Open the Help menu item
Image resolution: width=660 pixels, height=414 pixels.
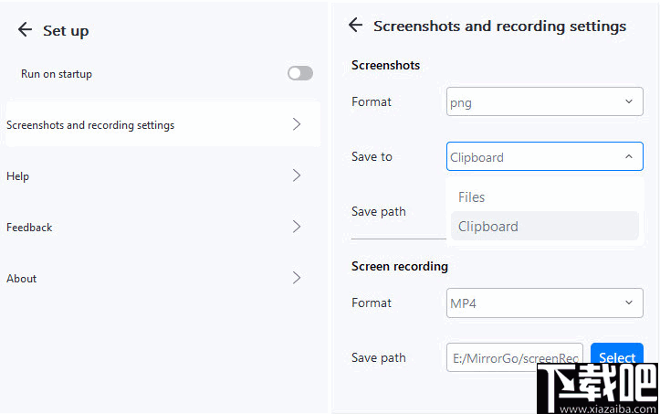pos(17,175)
